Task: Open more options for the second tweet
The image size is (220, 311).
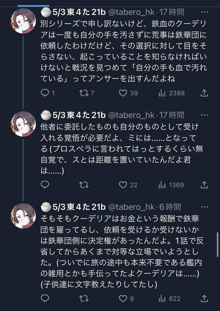Action: [204, 115]
